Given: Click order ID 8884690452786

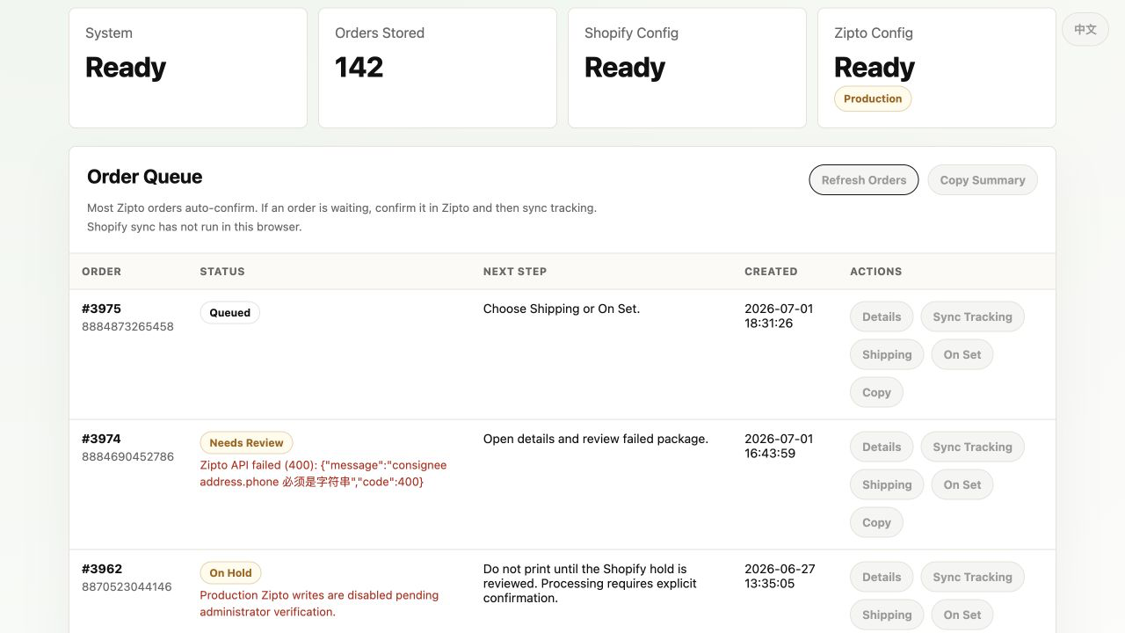Looking at the screenshot, I should pos(127,456).
